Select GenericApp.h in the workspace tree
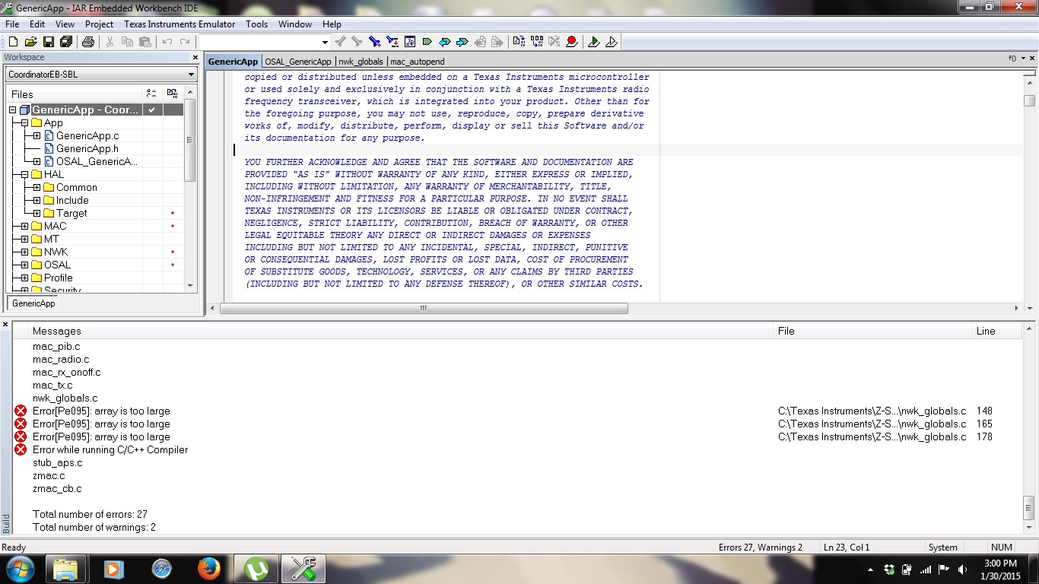This screenshot has width=1039, height=584. pos(87,149)
